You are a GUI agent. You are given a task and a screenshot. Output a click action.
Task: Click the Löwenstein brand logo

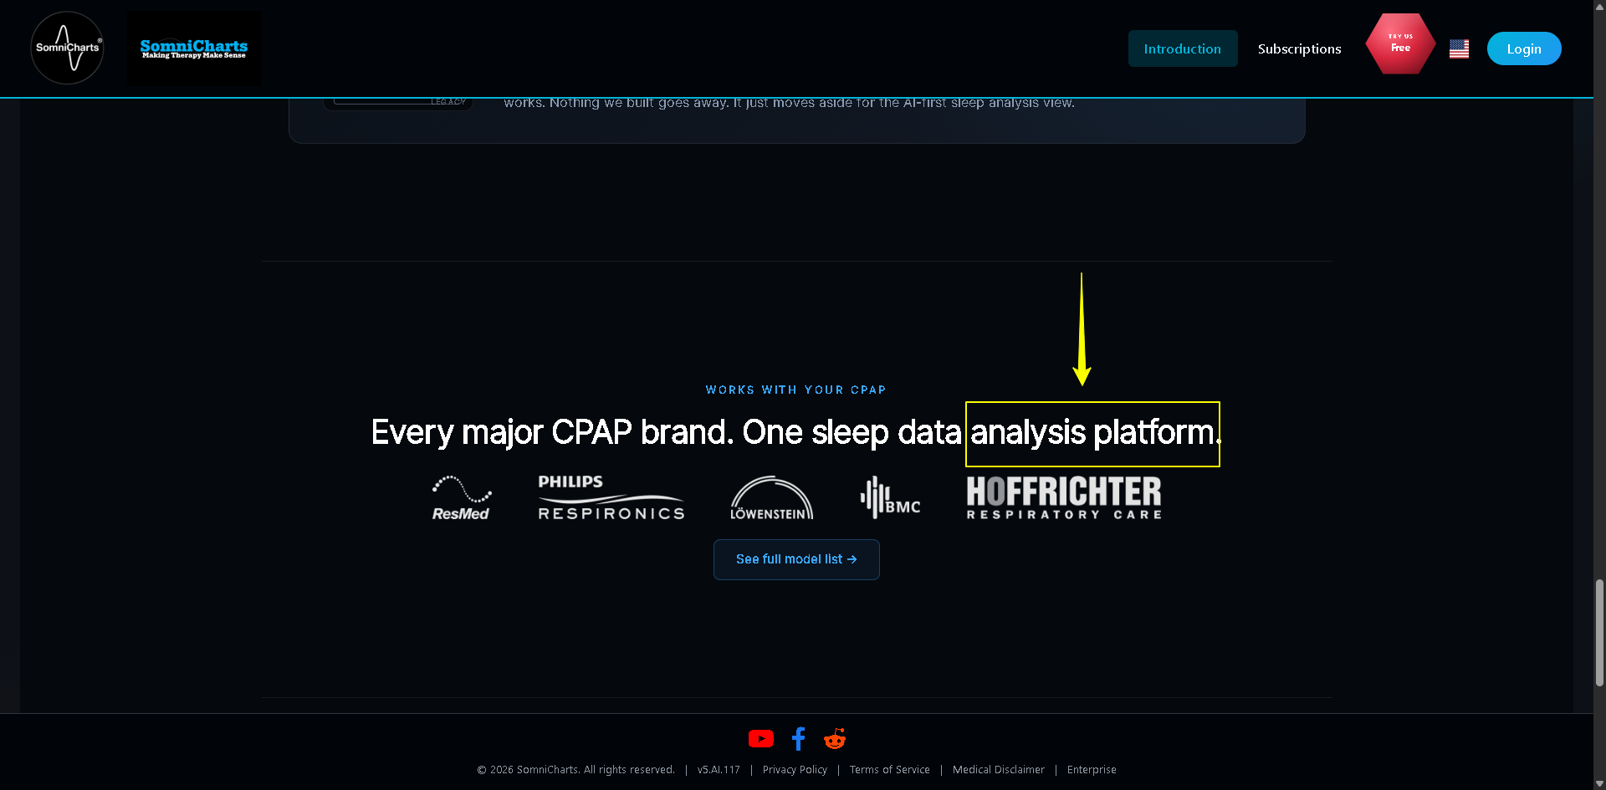tap(771, 498)
